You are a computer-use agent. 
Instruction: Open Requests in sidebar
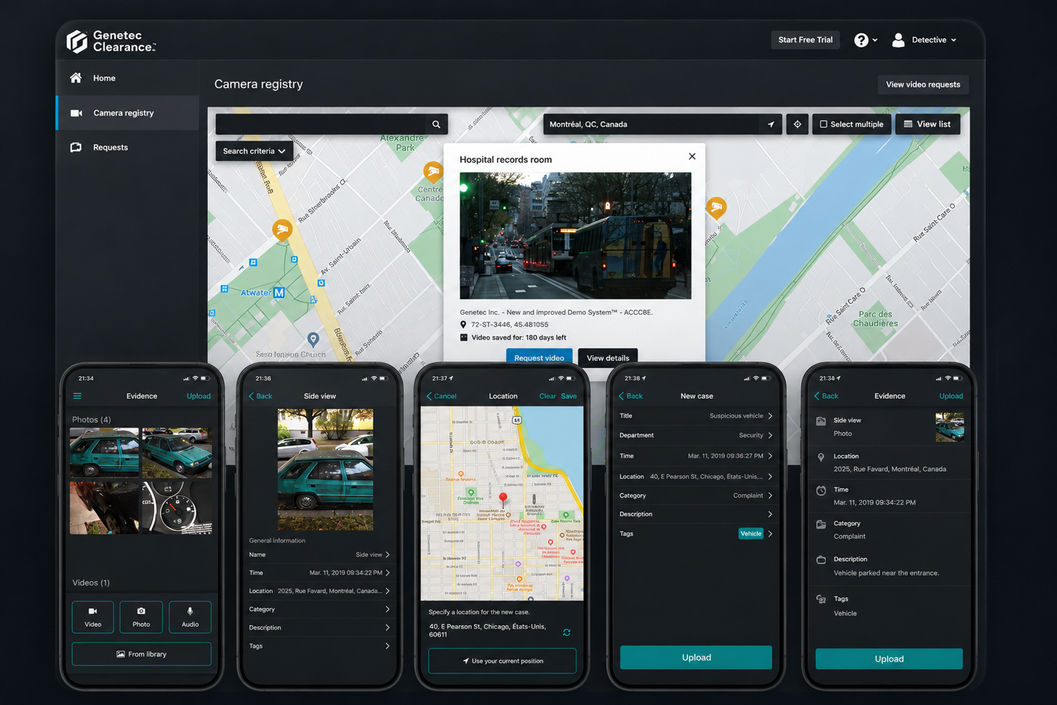[127, 147]
